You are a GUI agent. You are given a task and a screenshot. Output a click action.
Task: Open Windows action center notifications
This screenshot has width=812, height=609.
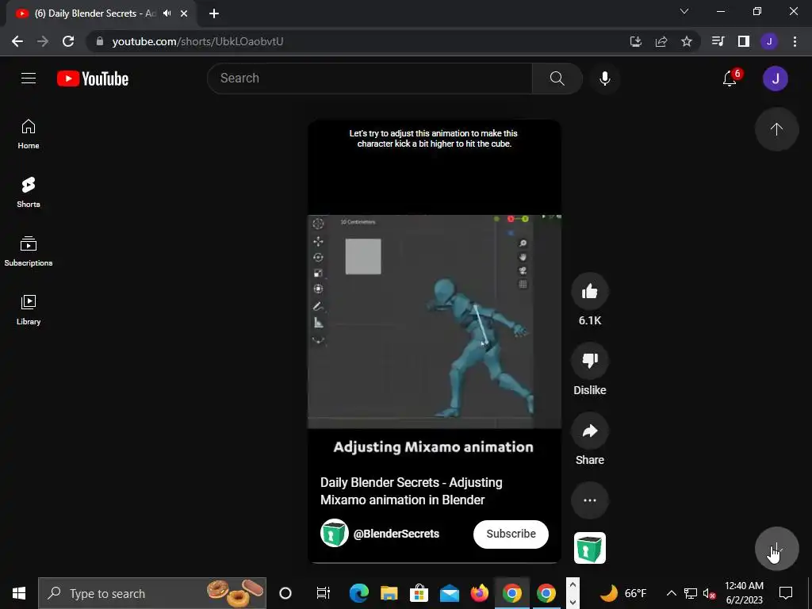(786, 593)
